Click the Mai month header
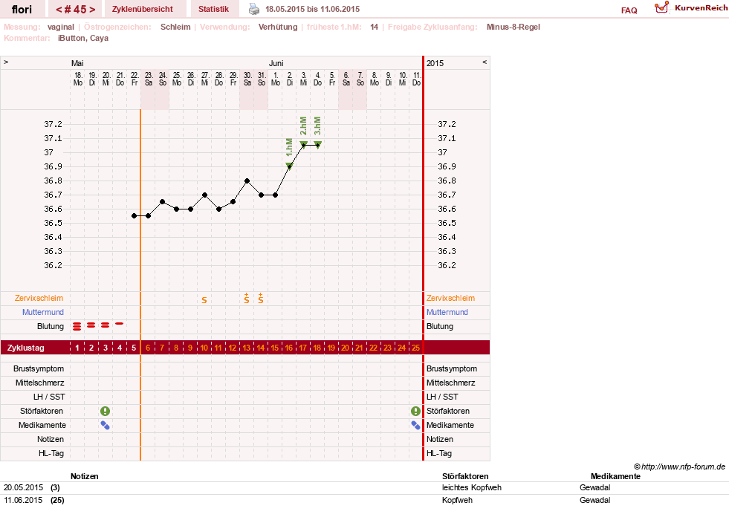Screen dimensions: 729x520 [77, 63]
